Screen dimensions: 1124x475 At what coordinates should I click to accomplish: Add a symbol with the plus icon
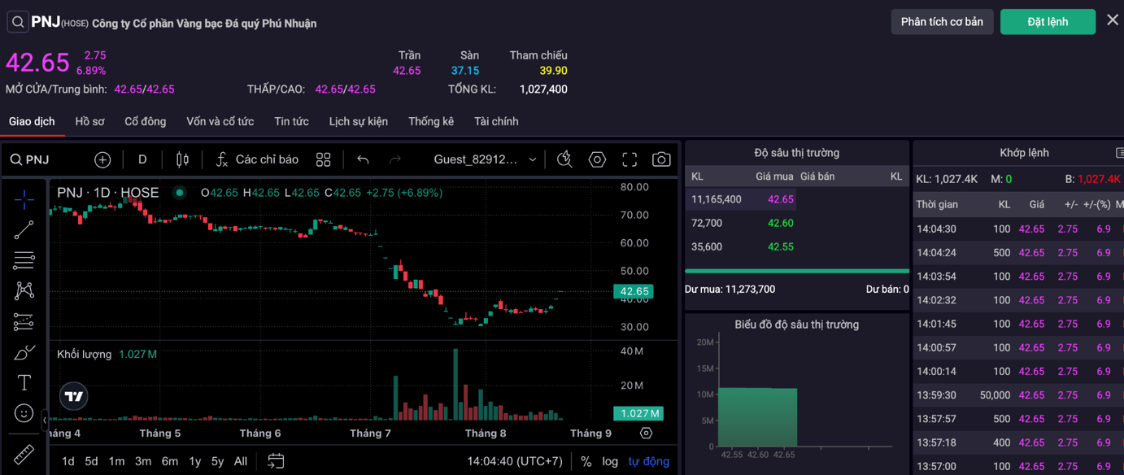(x=102, y=159)
